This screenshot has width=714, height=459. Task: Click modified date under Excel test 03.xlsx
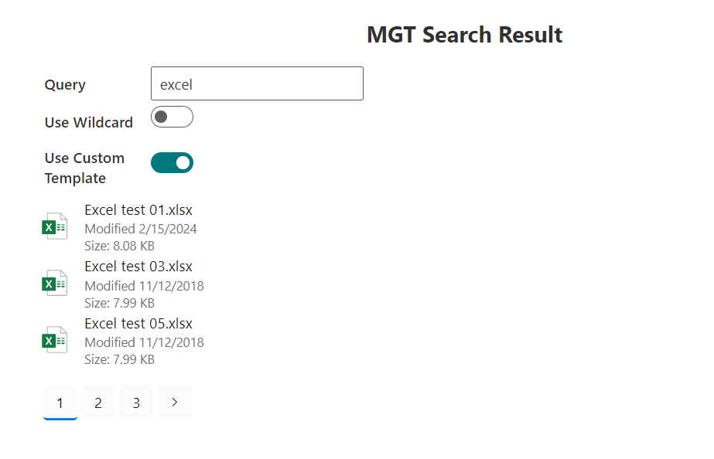144,286
